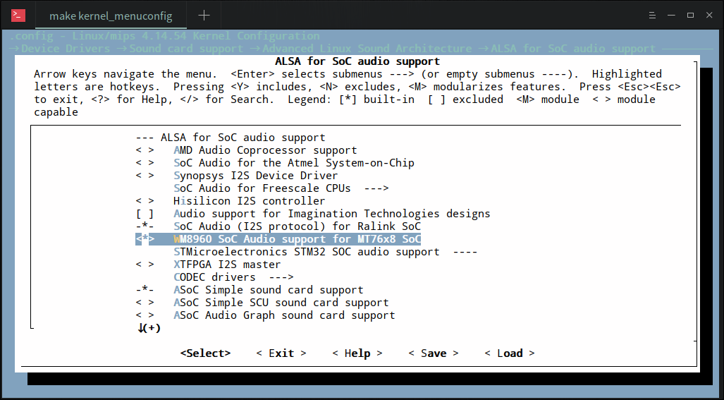
Task: Click the 'ASoC Simple sound card support' row
Action: pos(250,290)
